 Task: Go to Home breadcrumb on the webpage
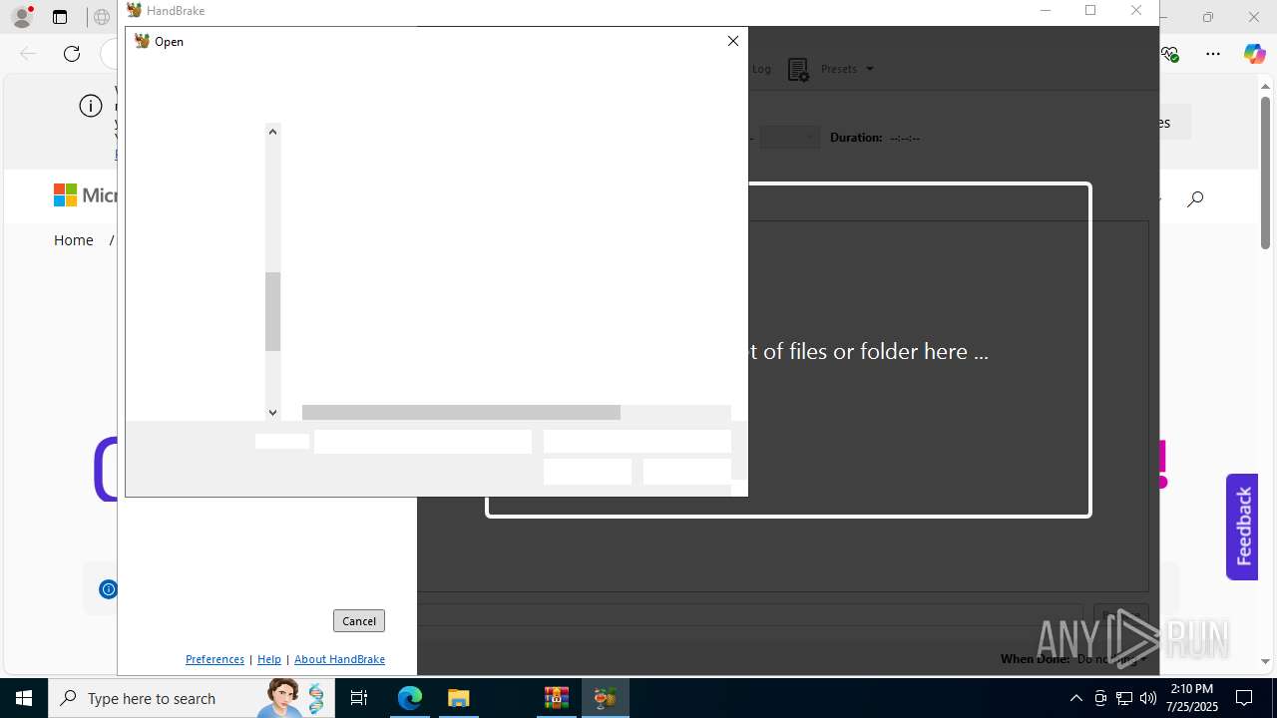point(74,240)
